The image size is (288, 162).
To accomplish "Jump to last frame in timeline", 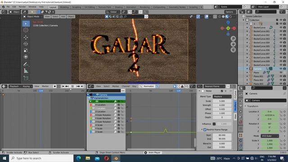I will 82,86.
